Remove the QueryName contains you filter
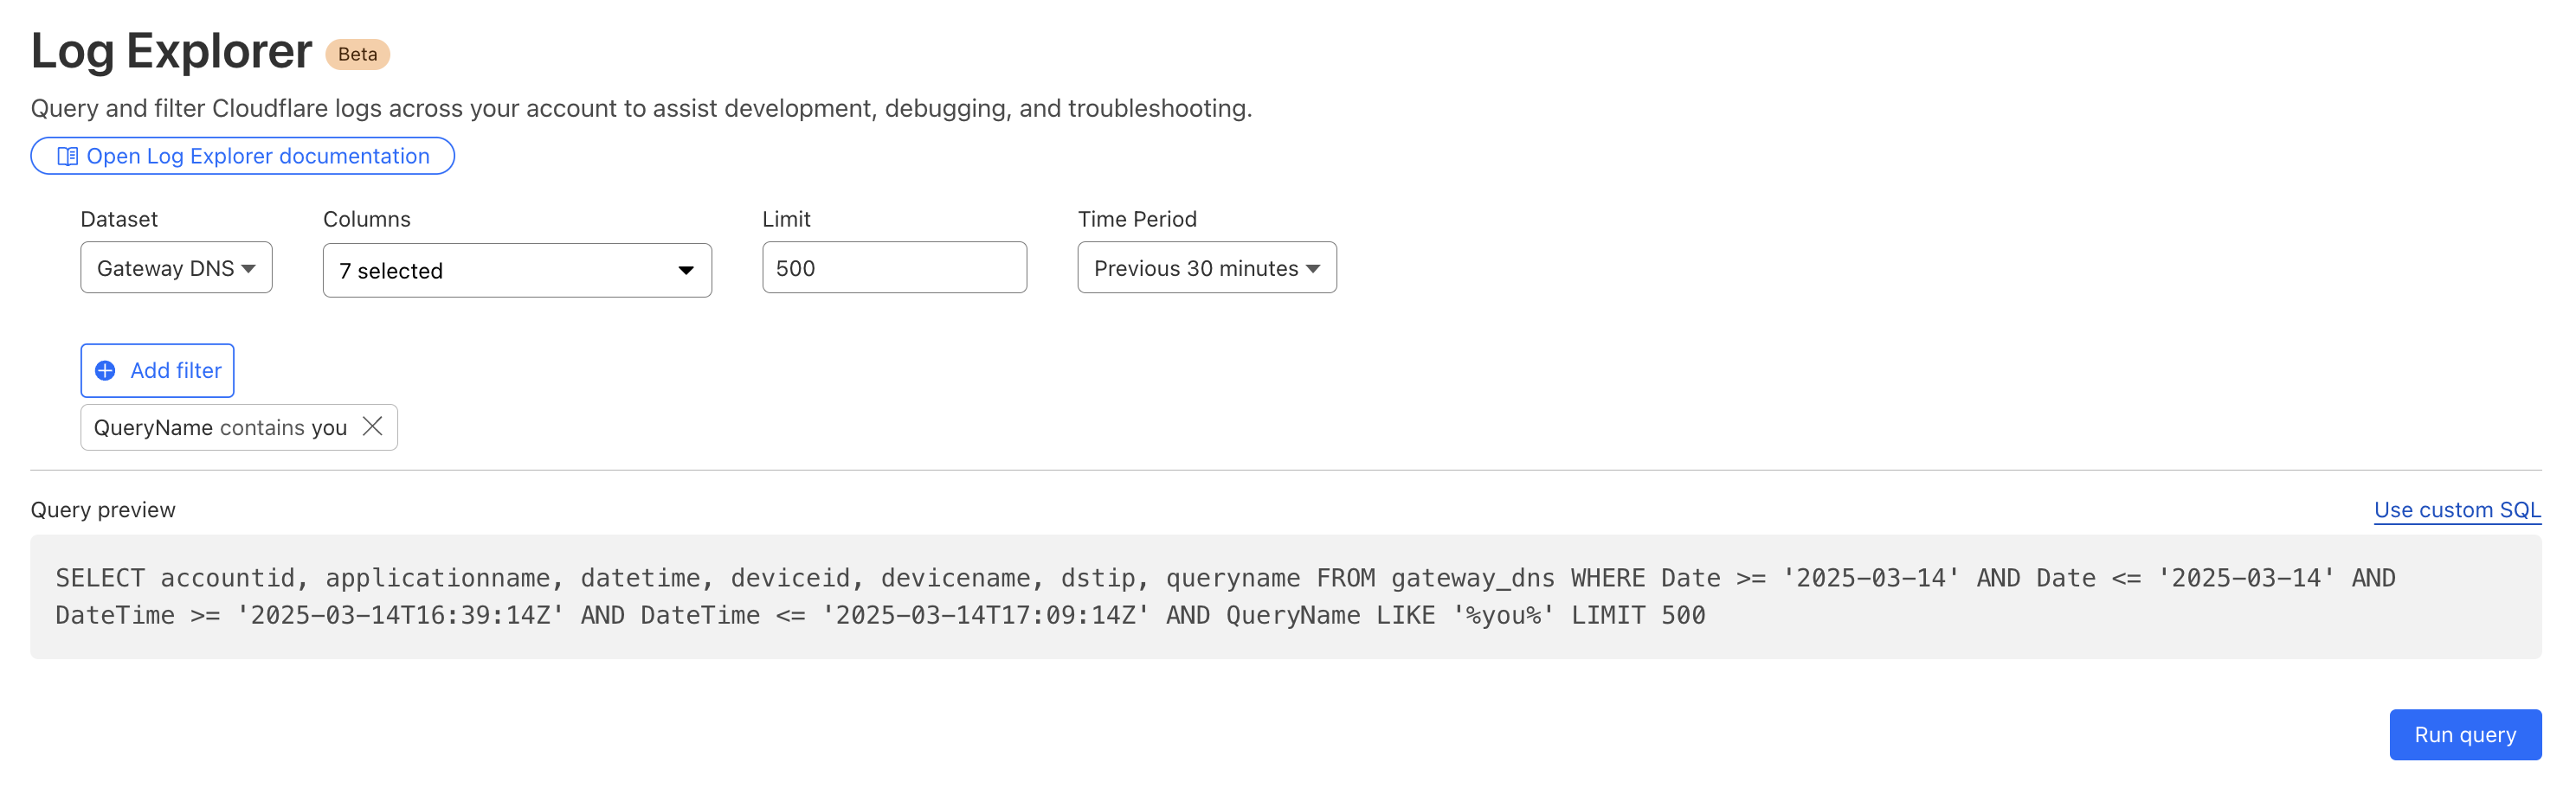 tap(373, 427)
